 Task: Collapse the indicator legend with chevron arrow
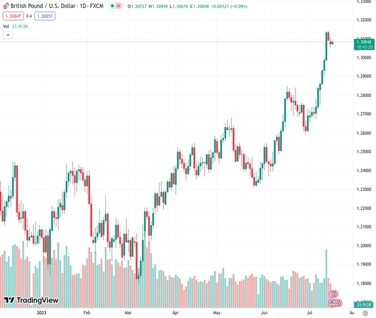point(8,35)
